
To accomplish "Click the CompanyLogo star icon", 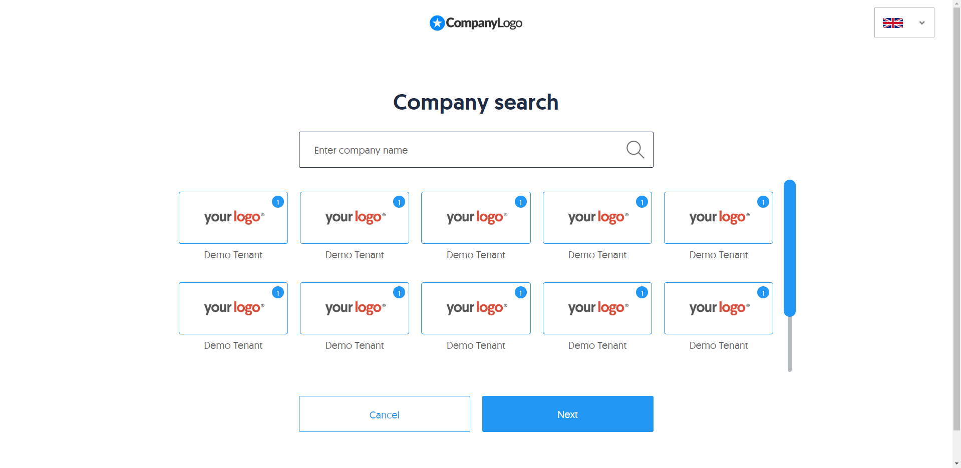I will (x=437, y=23).
